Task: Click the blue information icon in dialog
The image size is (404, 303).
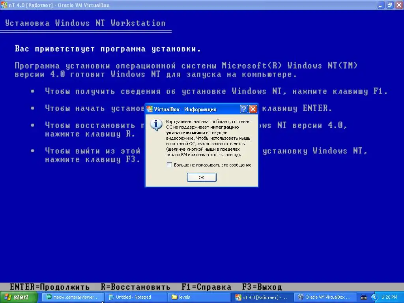Action: (x=156, y=125)
